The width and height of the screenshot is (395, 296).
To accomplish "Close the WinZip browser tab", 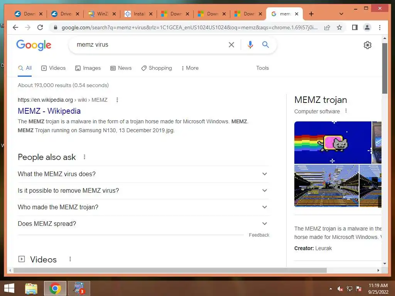I will pos(114,14).
